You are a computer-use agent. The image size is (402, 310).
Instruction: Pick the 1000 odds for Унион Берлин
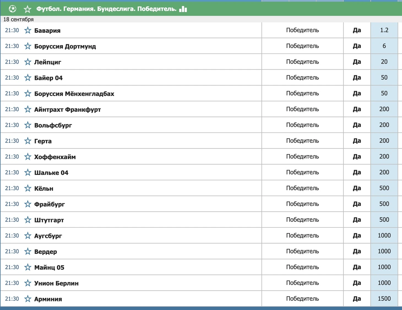(384, 283)
